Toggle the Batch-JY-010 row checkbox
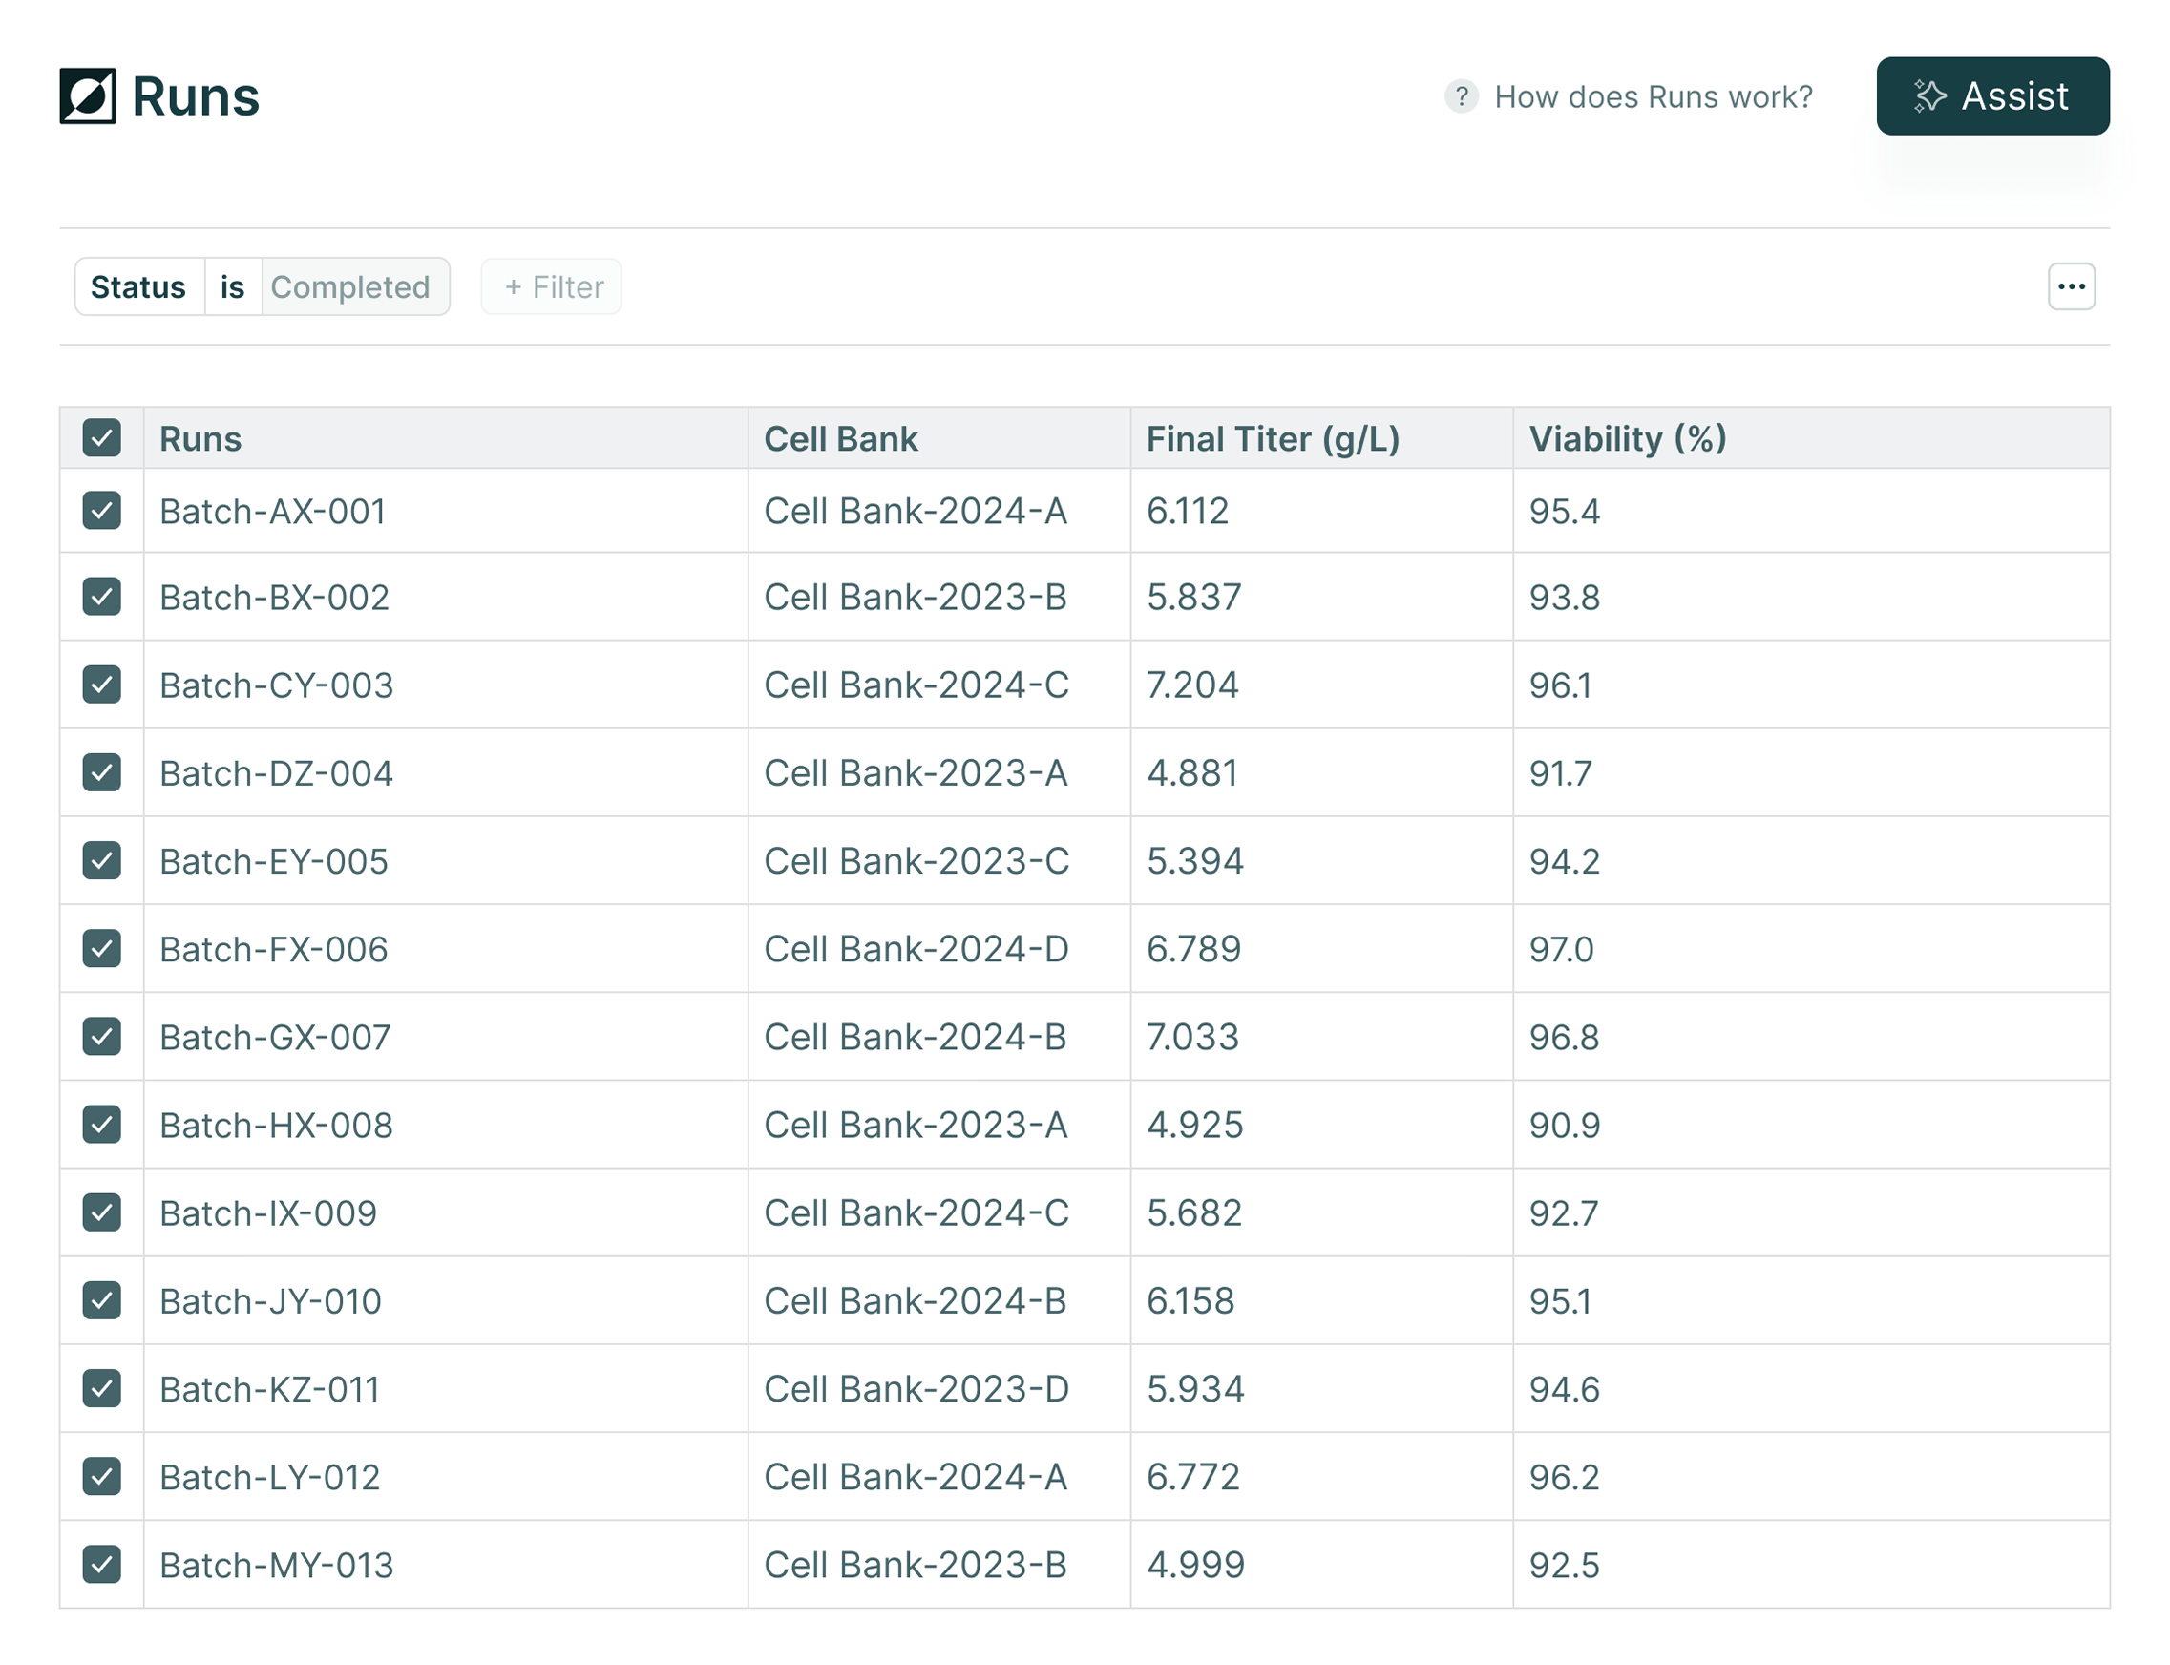2170x1665 pixels. (102, 1300)
